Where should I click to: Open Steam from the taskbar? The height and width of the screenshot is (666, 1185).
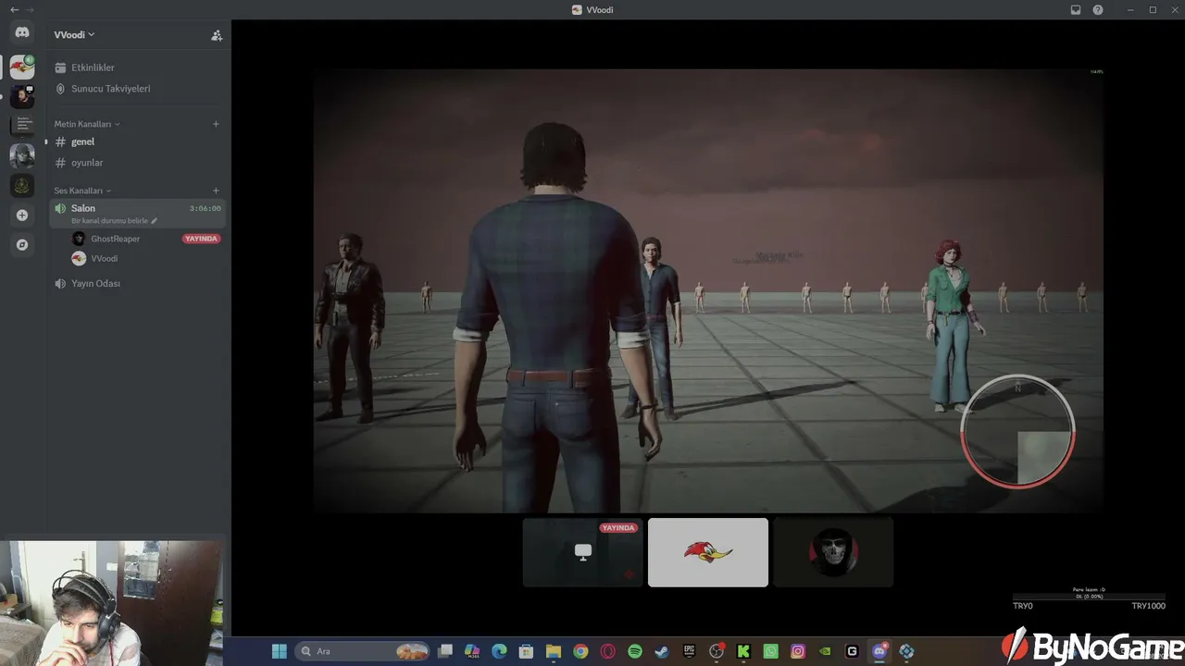pos(662,651)
